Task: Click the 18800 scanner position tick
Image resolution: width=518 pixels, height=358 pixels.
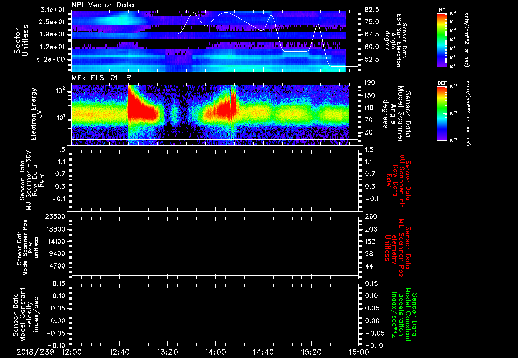Action: click(x=55, y=229)
